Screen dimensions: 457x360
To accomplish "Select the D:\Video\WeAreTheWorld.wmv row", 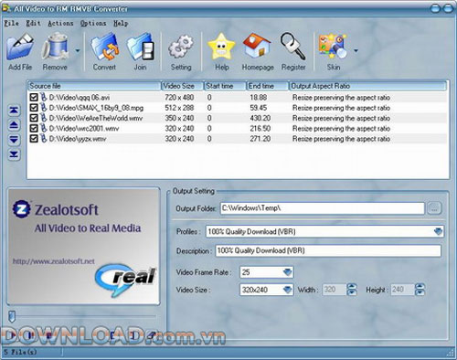I will 238,118.
